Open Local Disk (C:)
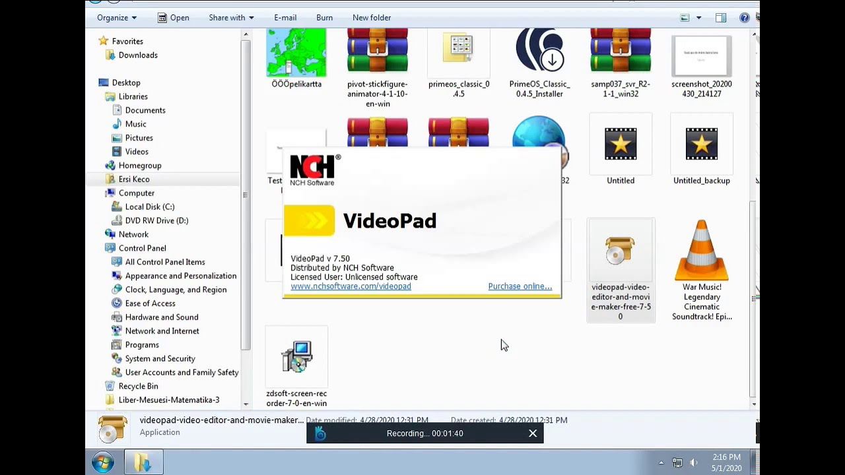Image resolution: width=845 pixels, height=475 pixels. [150, 207]
